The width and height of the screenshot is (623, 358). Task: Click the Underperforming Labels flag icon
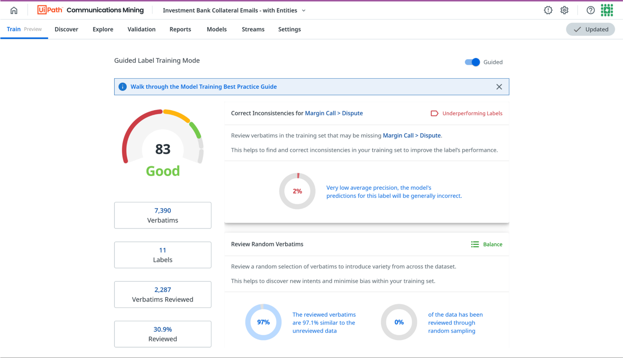pyautogui.click(x=434, y=113)
